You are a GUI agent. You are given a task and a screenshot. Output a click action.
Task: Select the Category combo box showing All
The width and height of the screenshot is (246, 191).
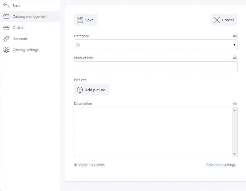pyautogui.click(x=156, y=45)
